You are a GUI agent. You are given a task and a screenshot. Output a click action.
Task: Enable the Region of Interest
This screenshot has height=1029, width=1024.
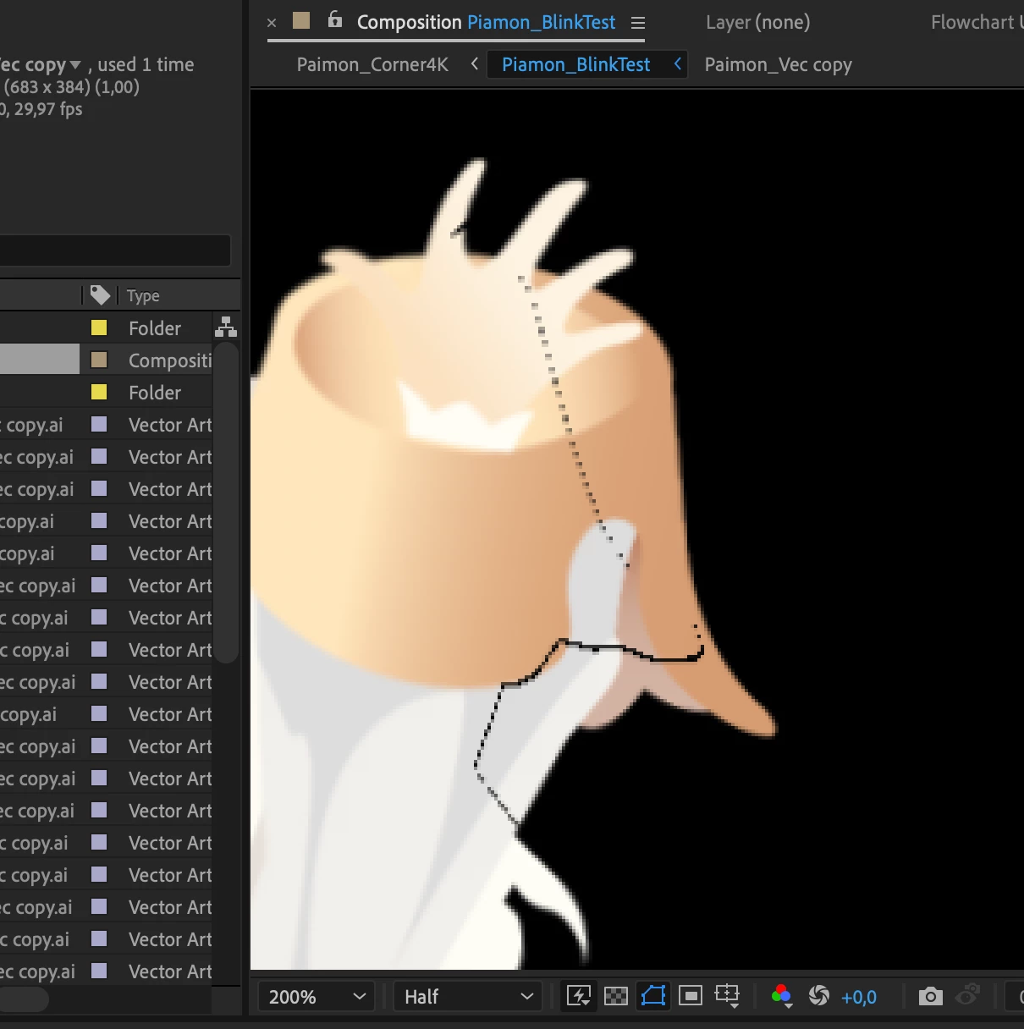coord(691,996)
